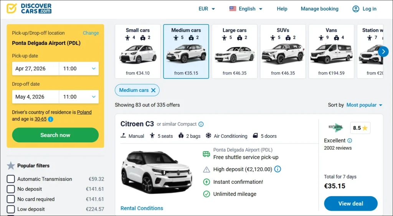Image resolution: width=393 pixels, height=216 pixels.
Task: Open the EUR currency dropdown
Action: 207,9
